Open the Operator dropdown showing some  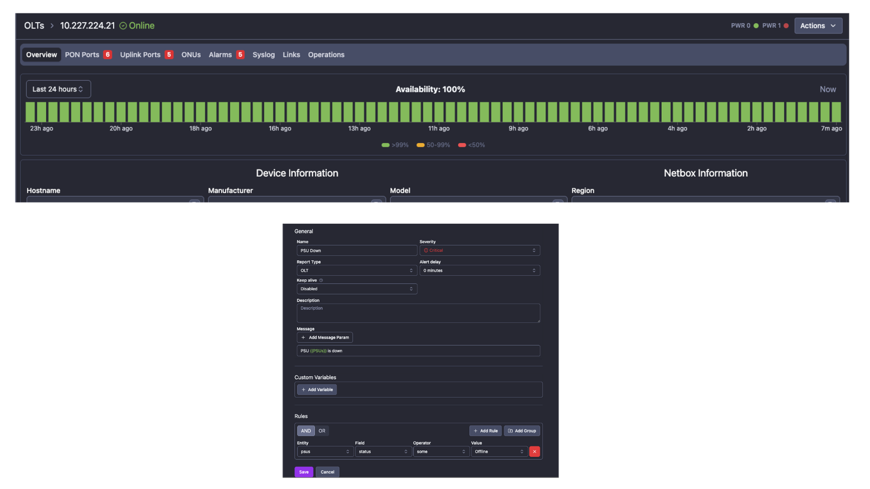pyautogui.click(x=441, y=451)
